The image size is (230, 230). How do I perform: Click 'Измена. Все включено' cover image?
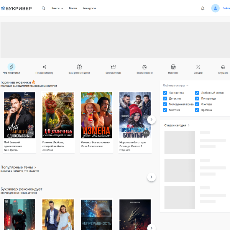click(x=96, y=115)
